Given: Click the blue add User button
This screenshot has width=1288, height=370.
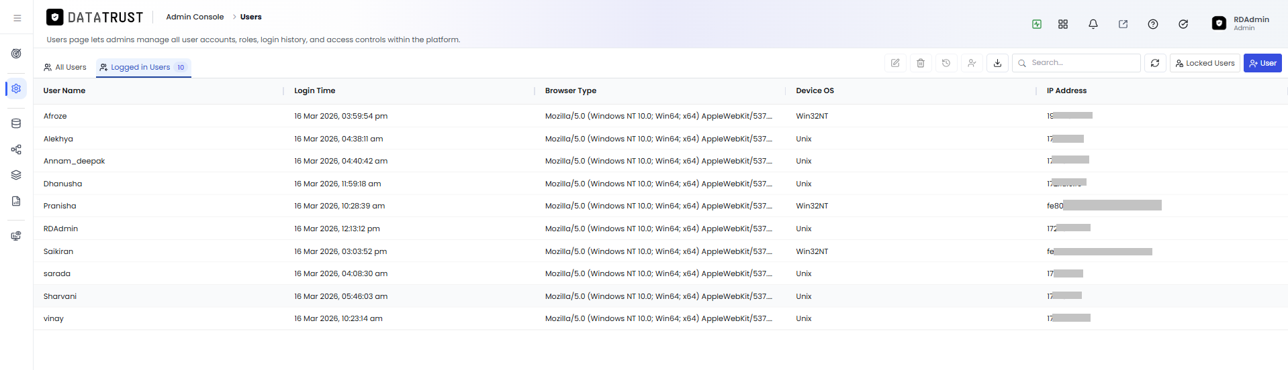Looking at the screenshot, I should (x=1262, y=63).
